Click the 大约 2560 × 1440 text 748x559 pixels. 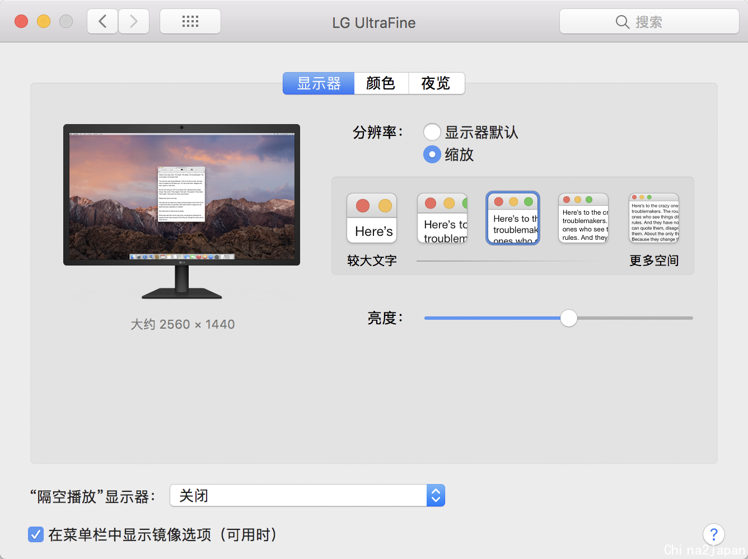point(183,324)
